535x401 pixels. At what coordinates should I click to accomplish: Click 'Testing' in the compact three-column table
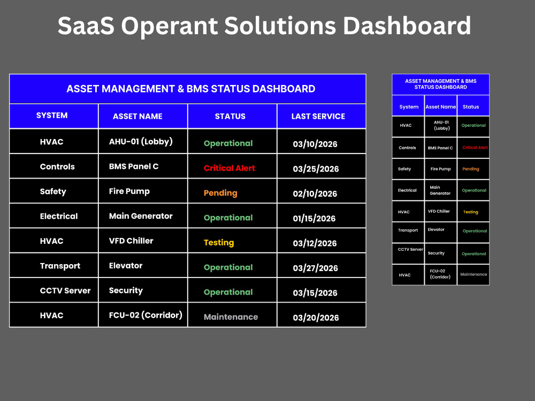point(470,212)
